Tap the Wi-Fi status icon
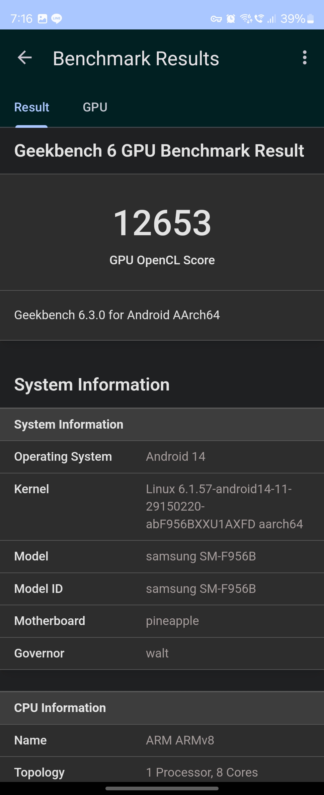Screen dimensions: 324x795 (246, 19)
